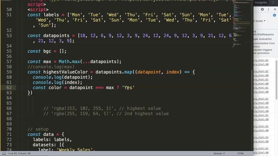Click the 'bgc' variable on line 55
278x156 pixels.
pyautogui.click(x=47, y=51)
